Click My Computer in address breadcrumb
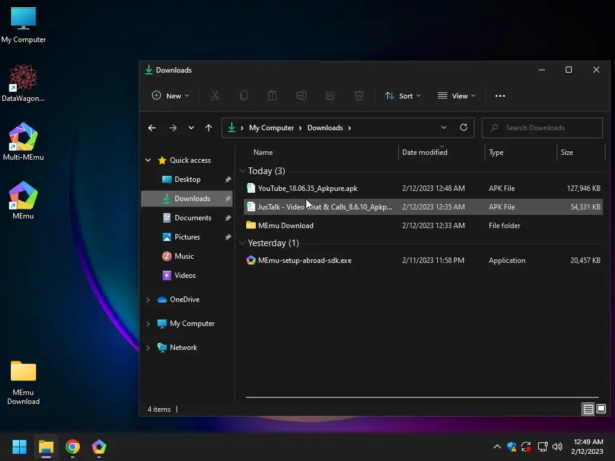Image resolution: width=615 pixels, height=461 pixels. coord(271,128)
